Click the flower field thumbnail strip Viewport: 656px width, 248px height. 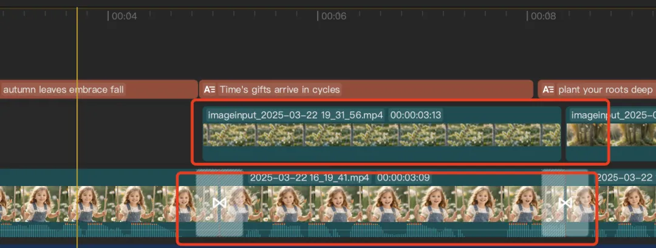click(x=381, y=135)
